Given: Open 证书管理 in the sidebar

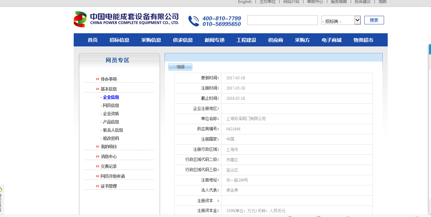Looking at the screenshot, I should 109,186.
